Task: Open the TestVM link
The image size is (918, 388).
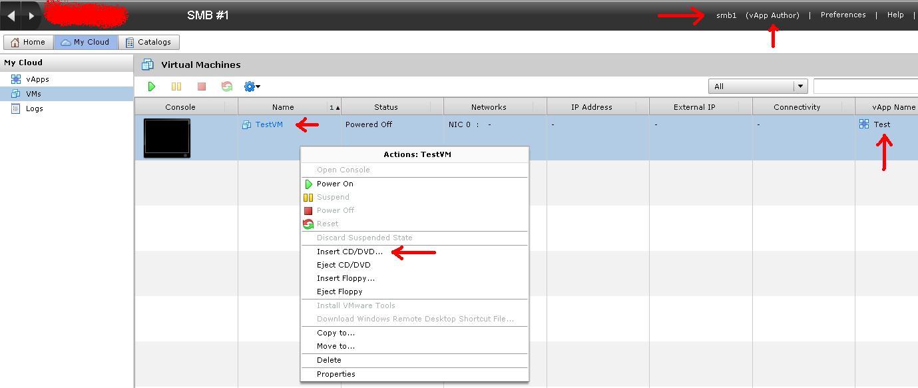Action: 269,124
